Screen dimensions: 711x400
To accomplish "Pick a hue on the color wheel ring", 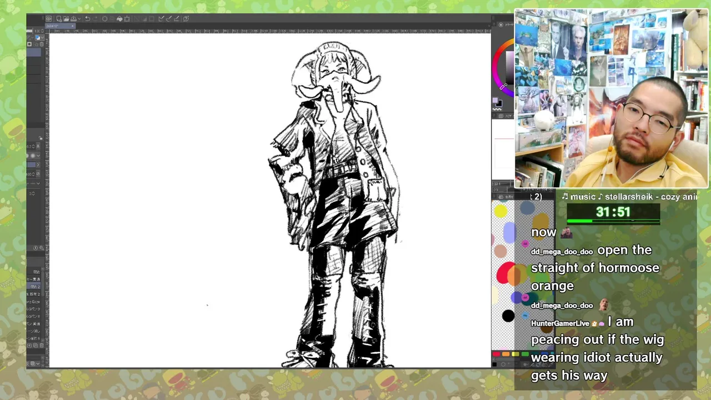I will (x=495, y=68).
